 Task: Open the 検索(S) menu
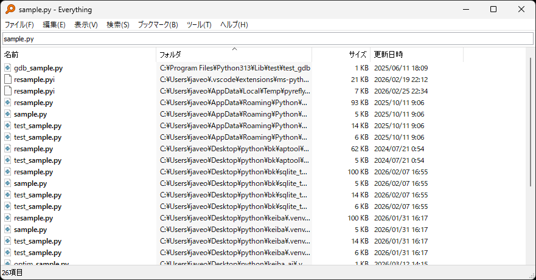tap(117, 25)
